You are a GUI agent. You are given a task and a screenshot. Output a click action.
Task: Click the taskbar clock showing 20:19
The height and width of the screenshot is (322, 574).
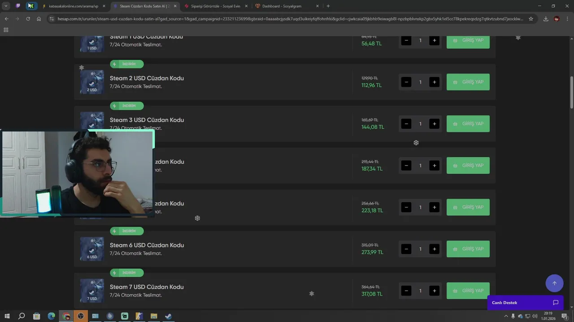coord(548,316)
